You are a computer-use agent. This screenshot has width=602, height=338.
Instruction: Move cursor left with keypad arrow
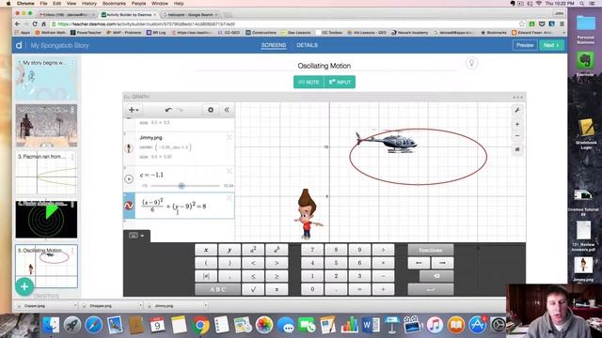419,263
